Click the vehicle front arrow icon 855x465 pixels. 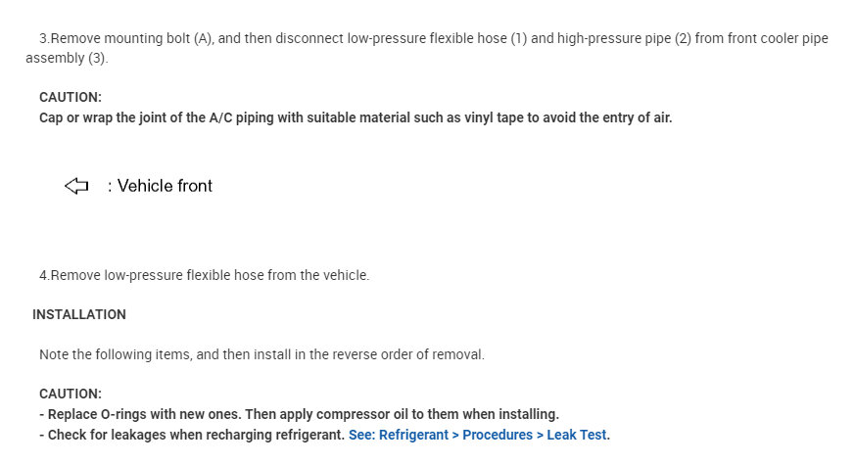pyautogui.click(x=76, y=186)
